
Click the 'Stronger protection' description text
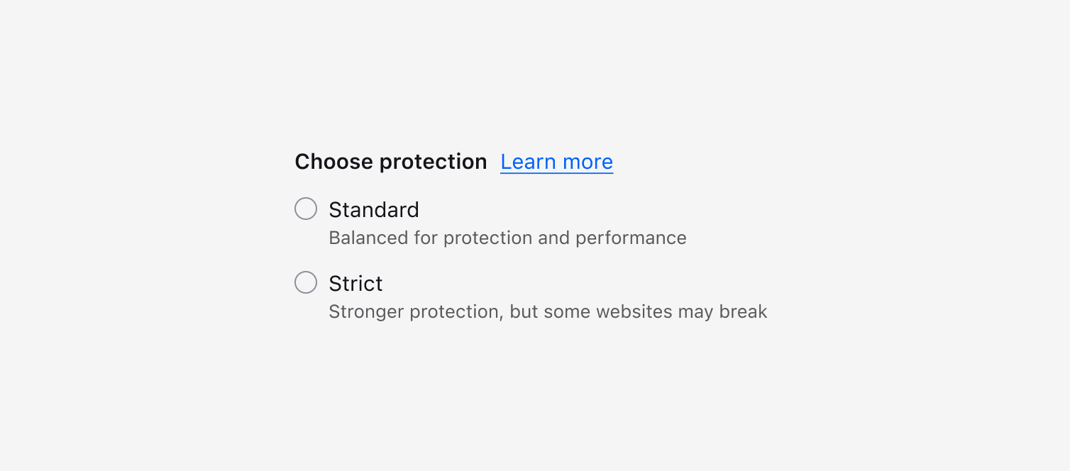click(548, 312)
